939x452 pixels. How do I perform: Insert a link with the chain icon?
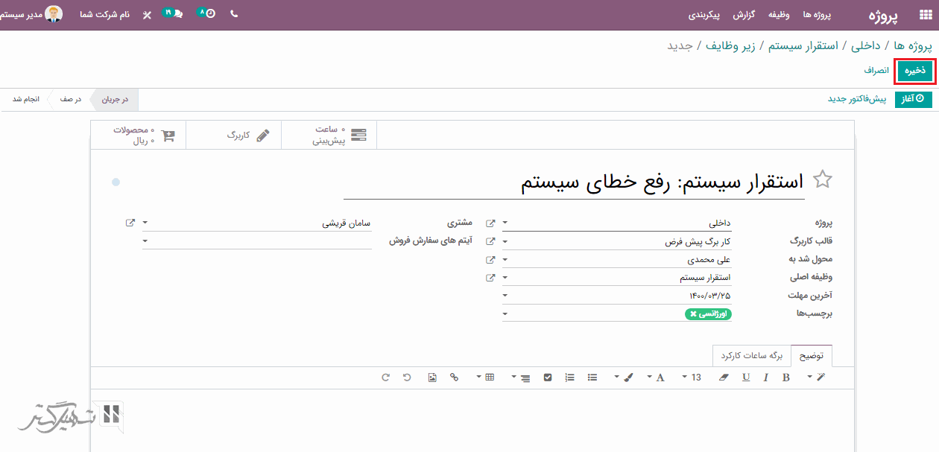[454, 378]
